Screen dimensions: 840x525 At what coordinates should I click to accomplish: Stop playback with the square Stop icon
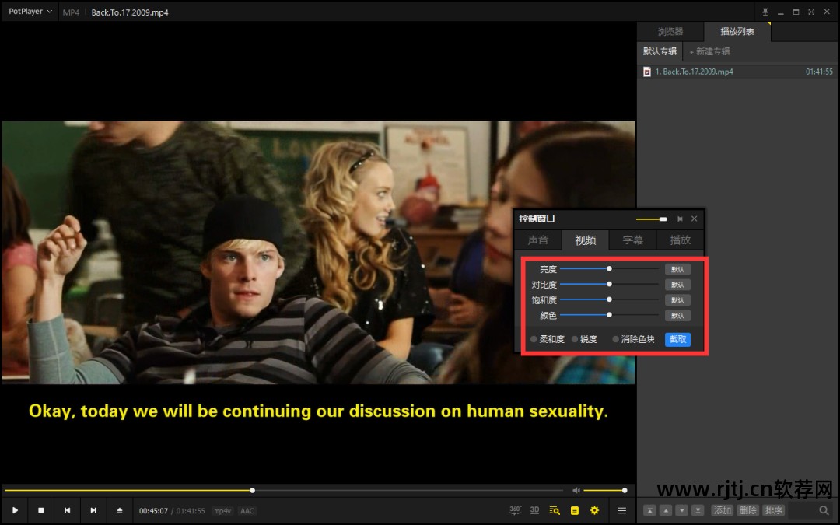tap(41, 510)
